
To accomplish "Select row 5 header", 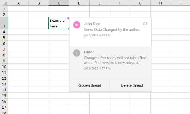I will point(4,38).
